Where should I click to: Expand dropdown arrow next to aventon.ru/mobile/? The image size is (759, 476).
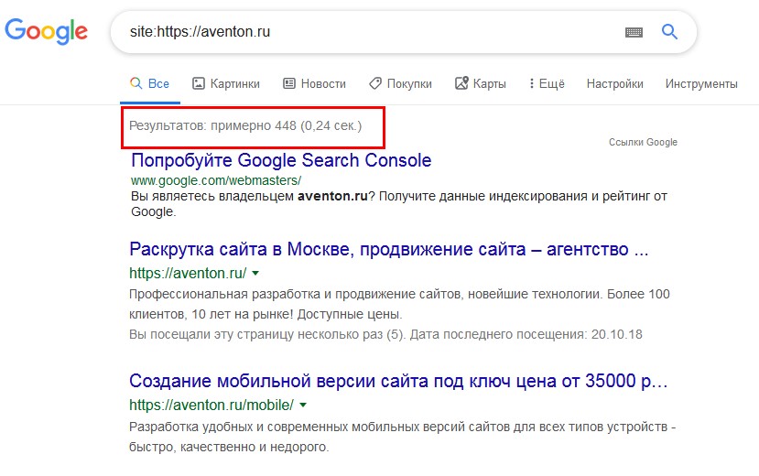tap(303, 405)
